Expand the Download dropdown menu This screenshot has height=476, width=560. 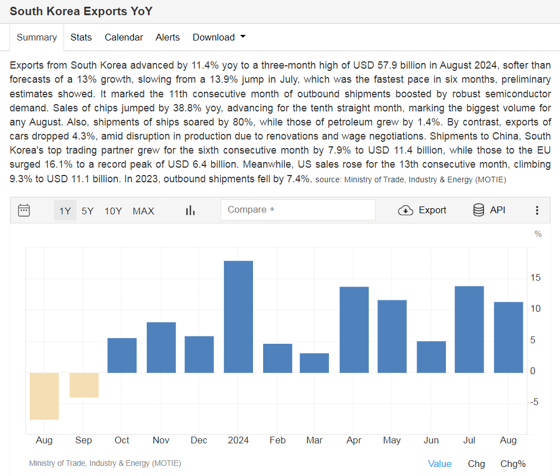pos(219,37)
